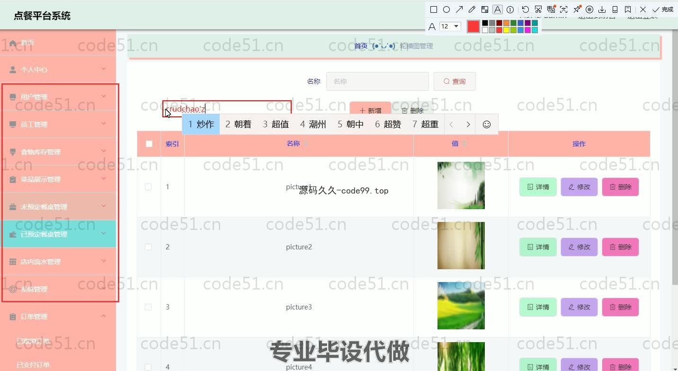678x371 pixels.
Task: Expand the 员工管理 sidebar menu
Action: [58, 124]
